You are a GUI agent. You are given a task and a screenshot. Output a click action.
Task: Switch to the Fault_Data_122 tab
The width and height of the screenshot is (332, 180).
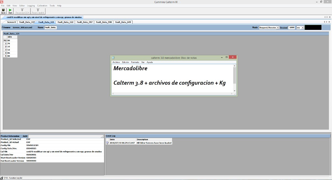pos(66,22)
